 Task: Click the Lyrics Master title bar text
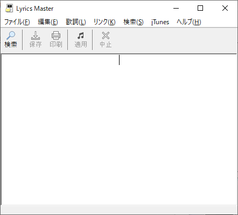point(35,9)
